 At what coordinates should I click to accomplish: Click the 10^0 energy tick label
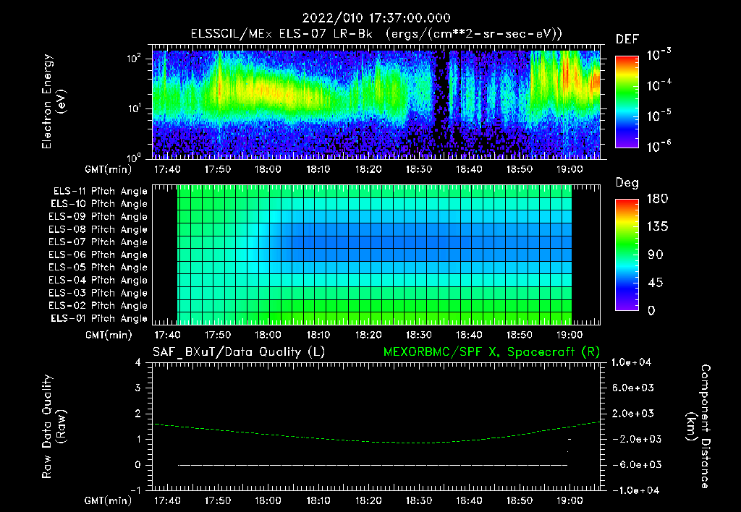pos(134,157)
